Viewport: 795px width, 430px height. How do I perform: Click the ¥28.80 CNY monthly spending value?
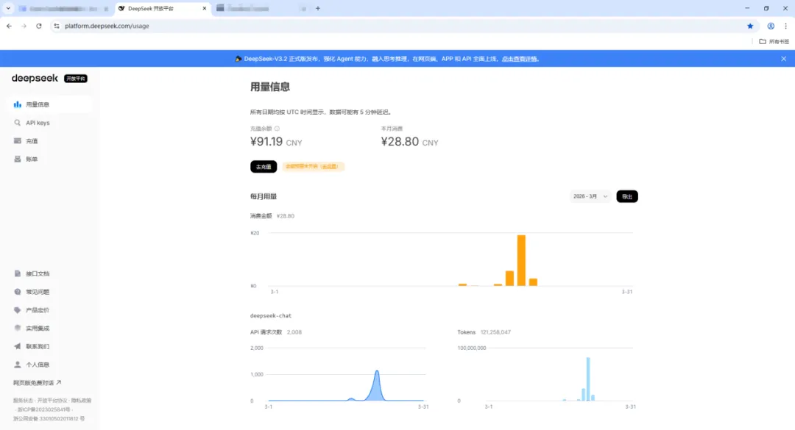tap(409, 142)
